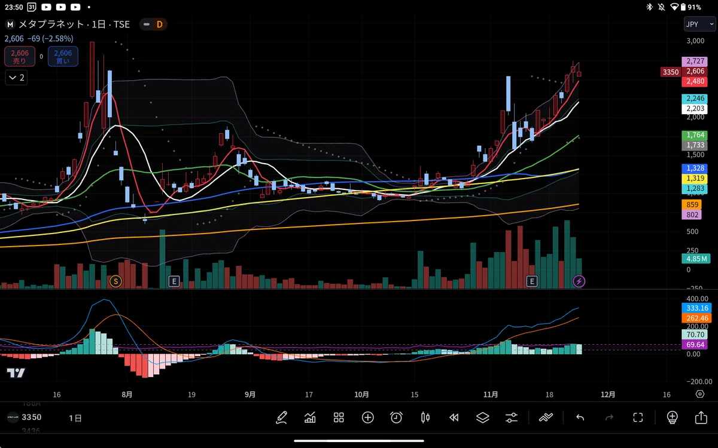Select the drawing pen tool

point(282,418)
